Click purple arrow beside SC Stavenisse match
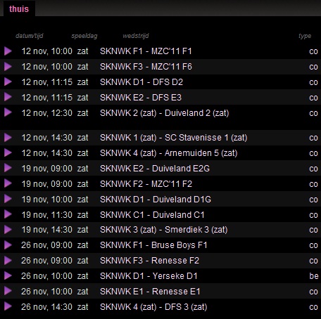This screenshot has height=319, width=321. (8, 138)
